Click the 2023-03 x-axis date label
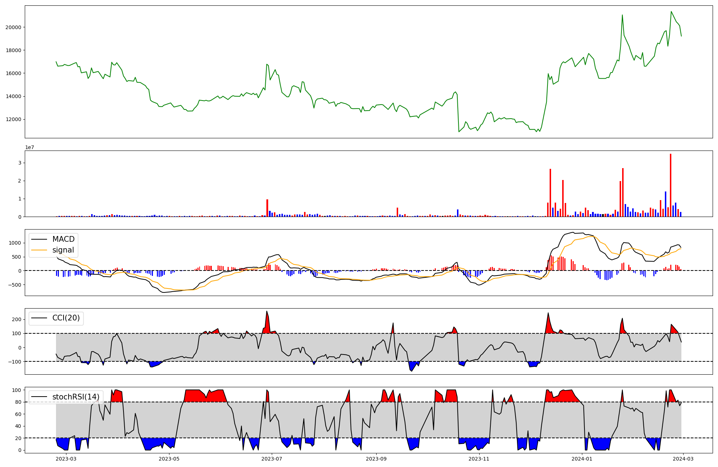 coord(66,459)
